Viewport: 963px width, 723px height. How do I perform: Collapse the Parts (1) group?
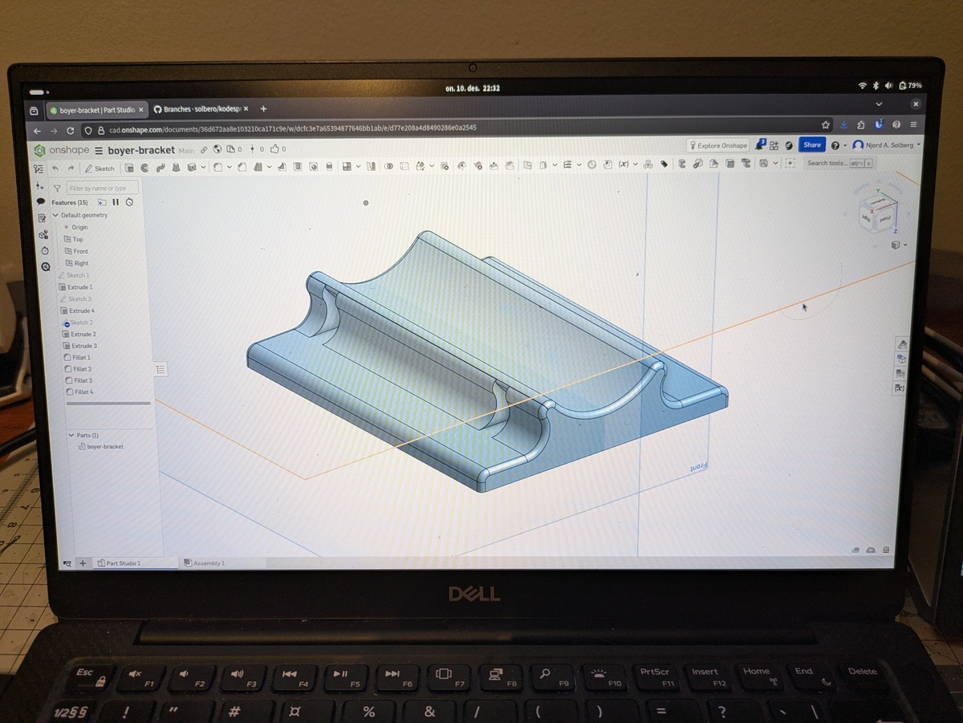(x=71, y=435)
